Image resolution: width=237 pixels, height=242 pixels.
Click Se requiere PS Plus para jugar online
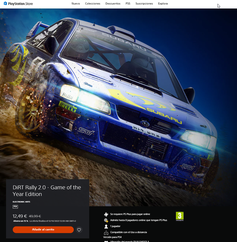[130, 214]
